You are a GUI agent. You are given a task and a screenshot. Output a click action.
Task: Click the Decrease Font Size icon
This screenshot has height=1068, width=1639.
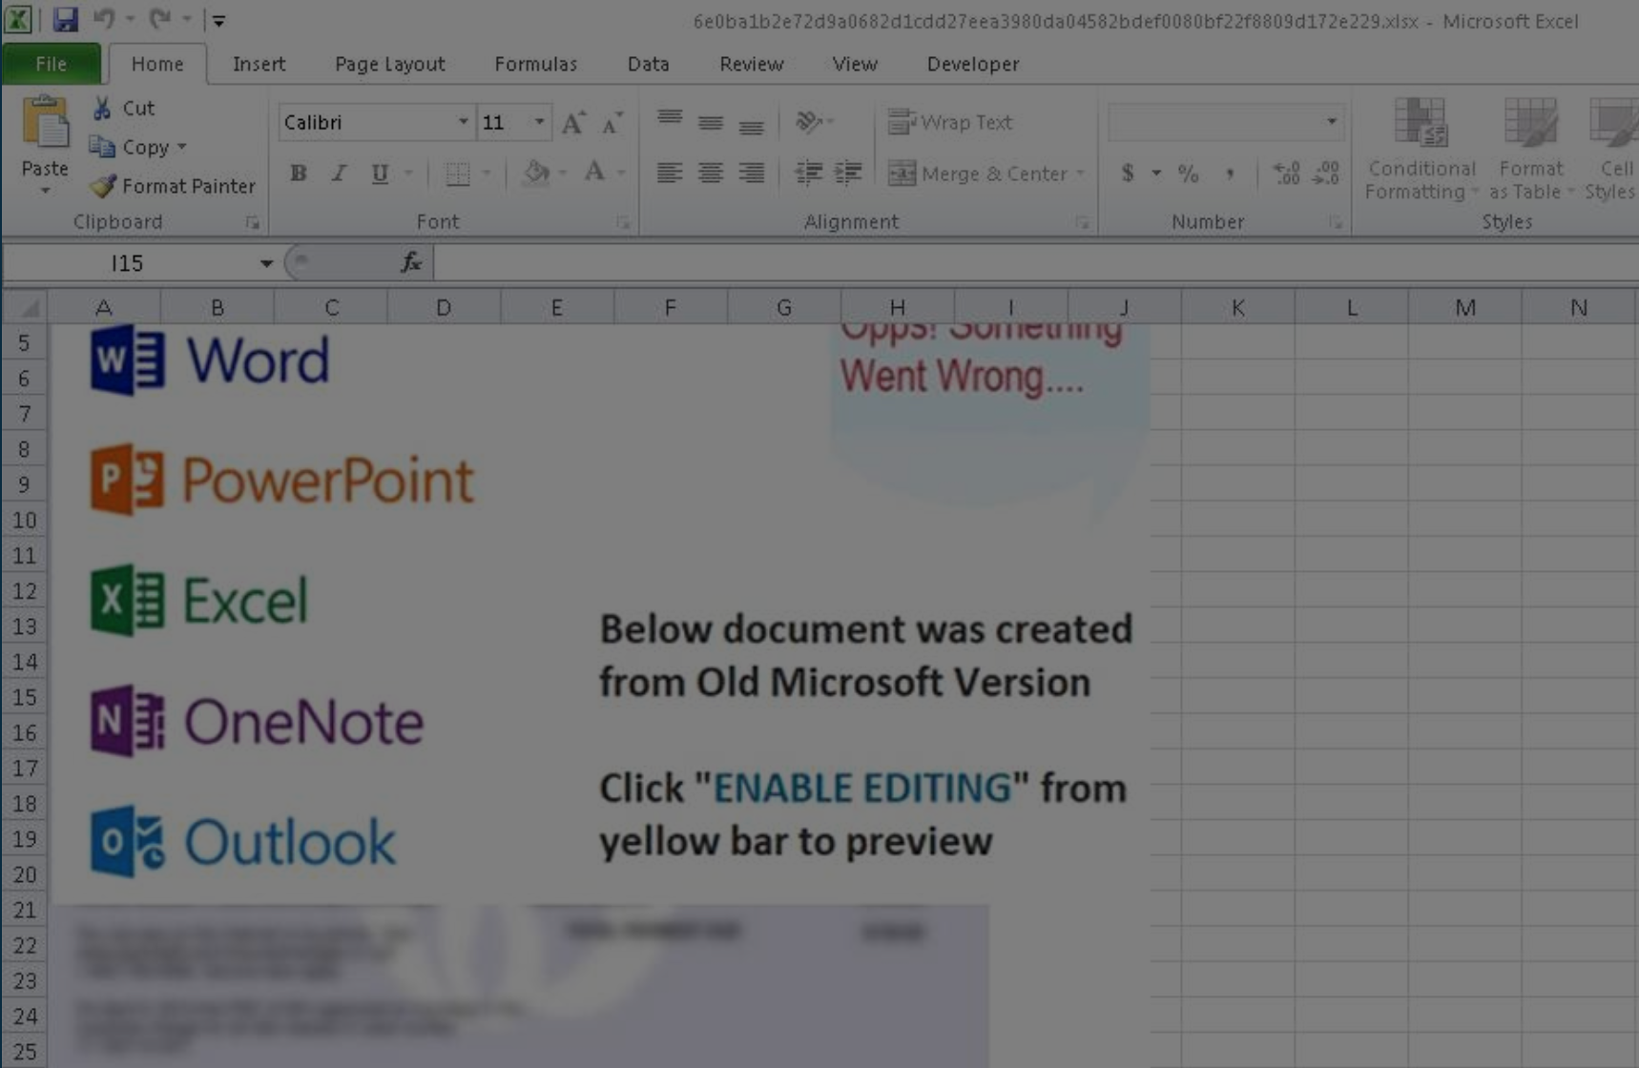pyautogui.click(x=612, y=122)
